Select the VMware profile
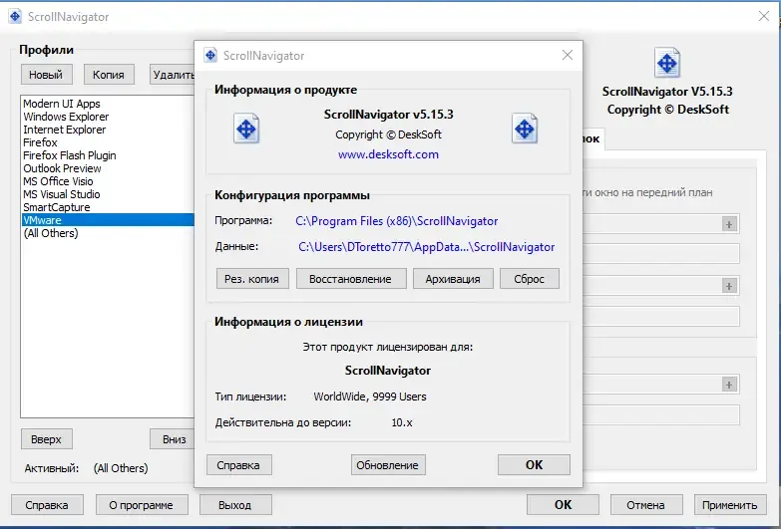The height and width of the screenshot is (529, 781). [x=108, y=220]
